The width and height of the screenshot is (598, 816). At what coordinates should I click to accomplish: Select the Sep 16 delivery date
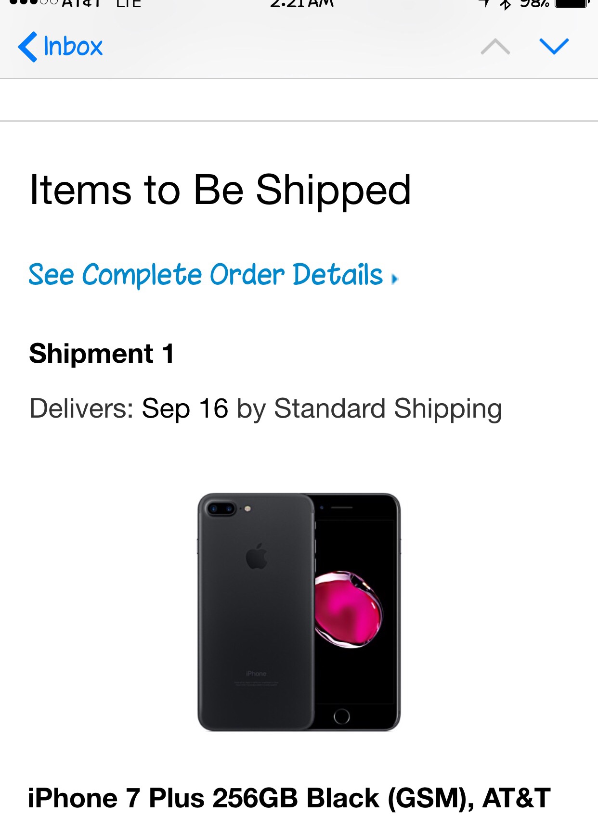[x=185, y=409]
